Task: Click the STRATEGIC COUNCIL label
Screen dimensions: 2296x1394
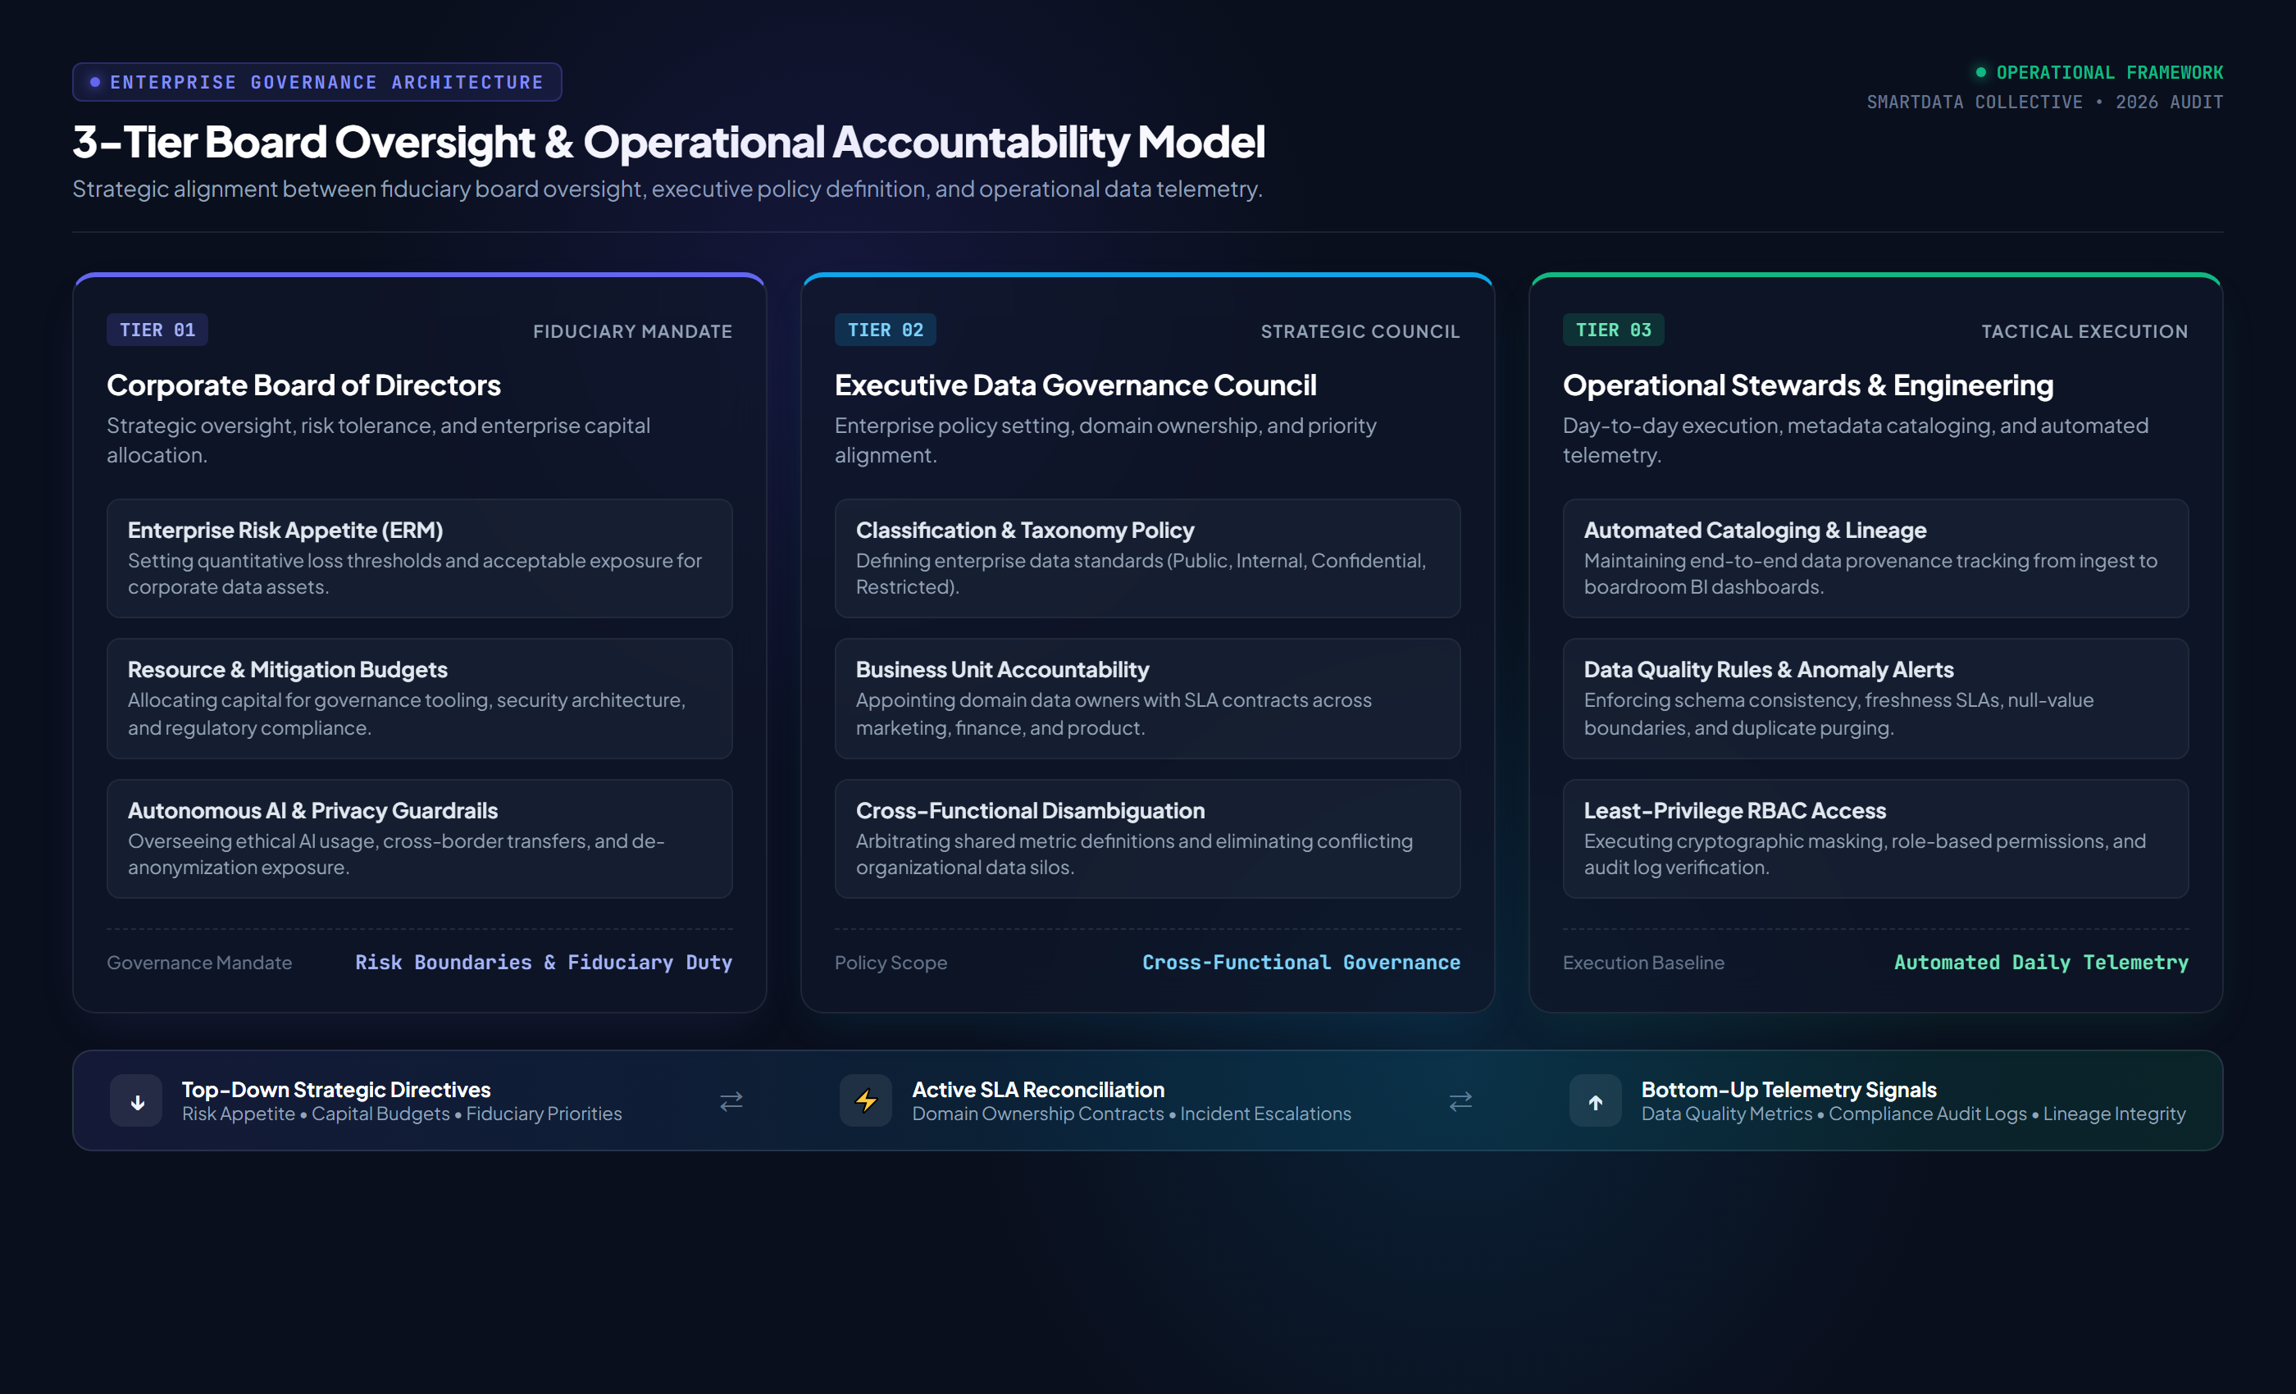Action: (1360, 330)
